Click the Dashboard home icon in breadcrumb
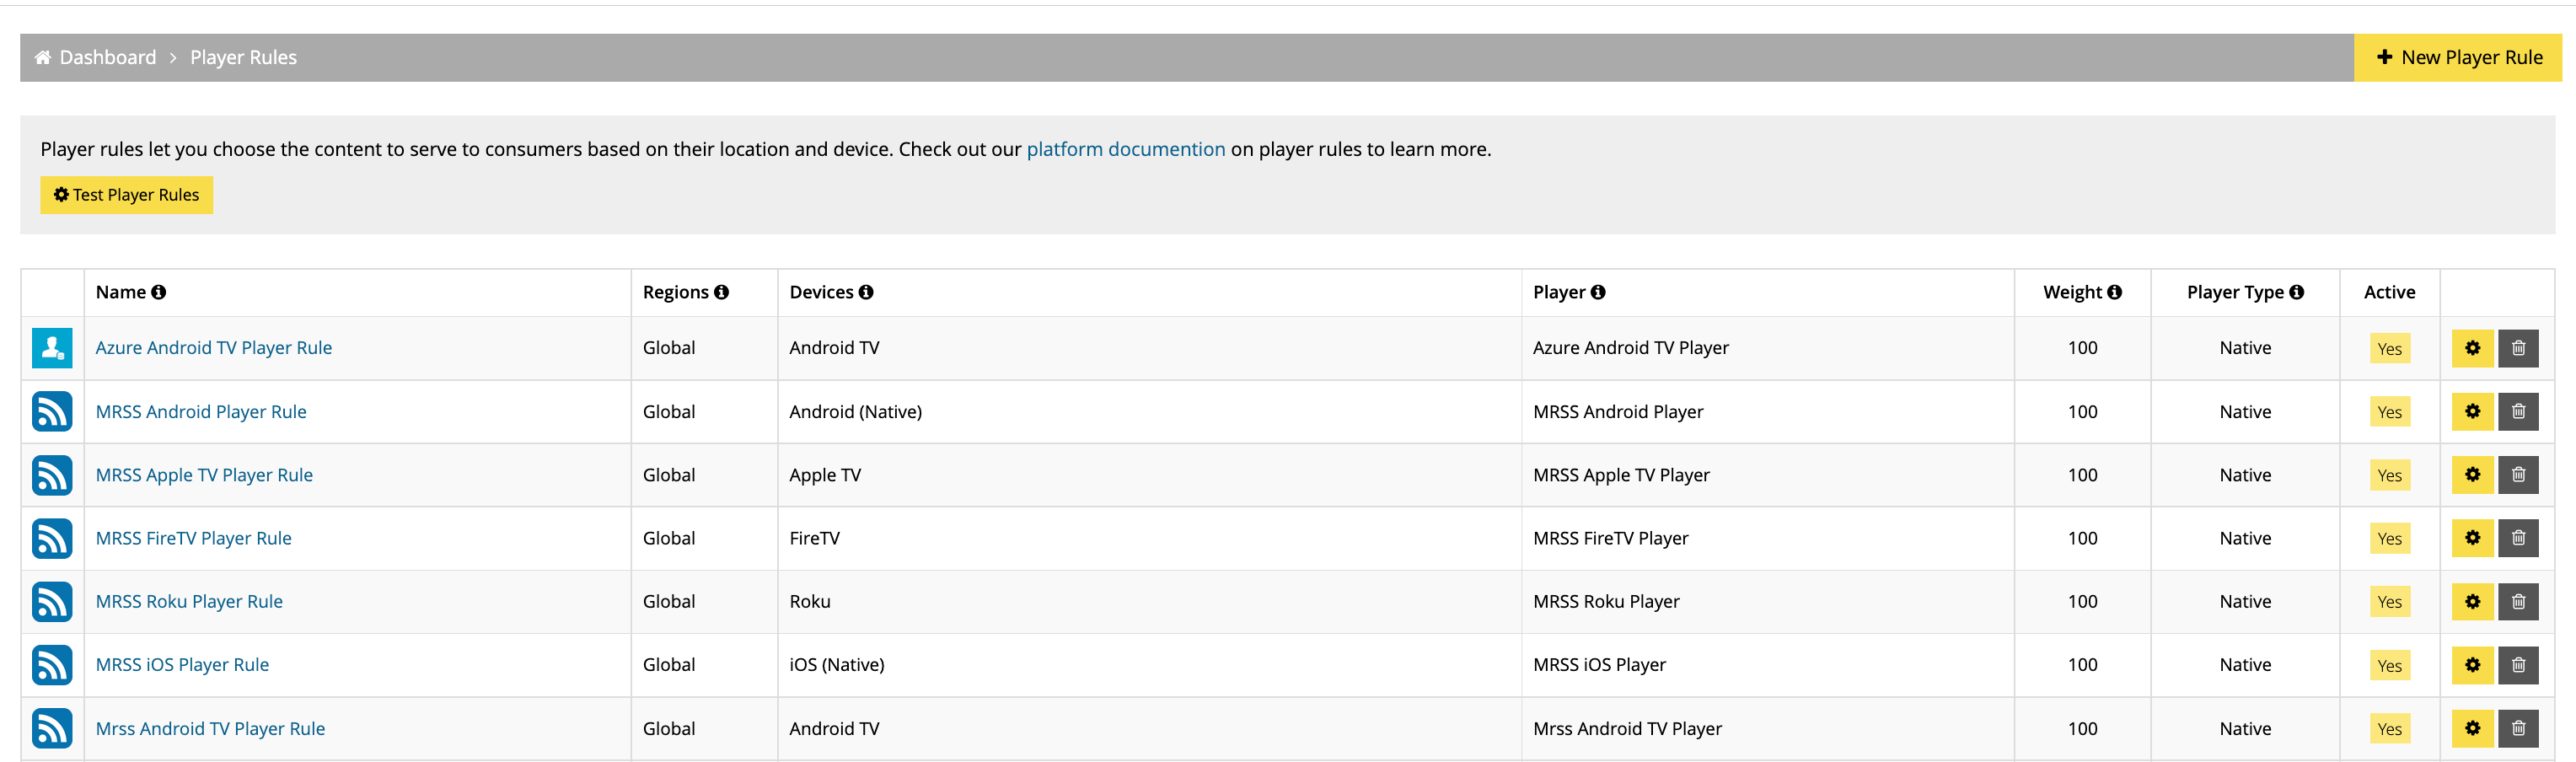The height and width of the screenshot is (762, 2576). tap(43, 57)
